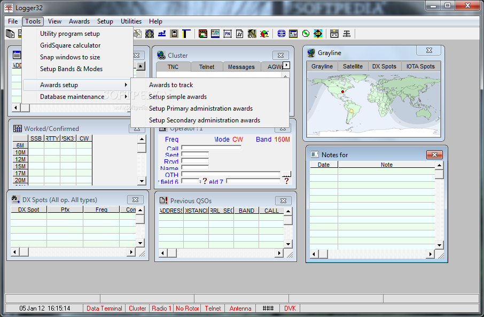Open the Utilities menu

(x=131, y=21)
